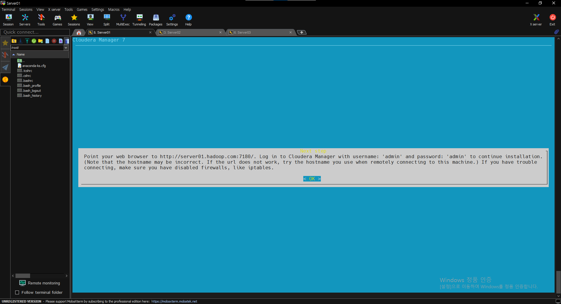Open the Tunneling toolbar icon
Viewport: 561px width, 304px height.
(x=139, y=20)
